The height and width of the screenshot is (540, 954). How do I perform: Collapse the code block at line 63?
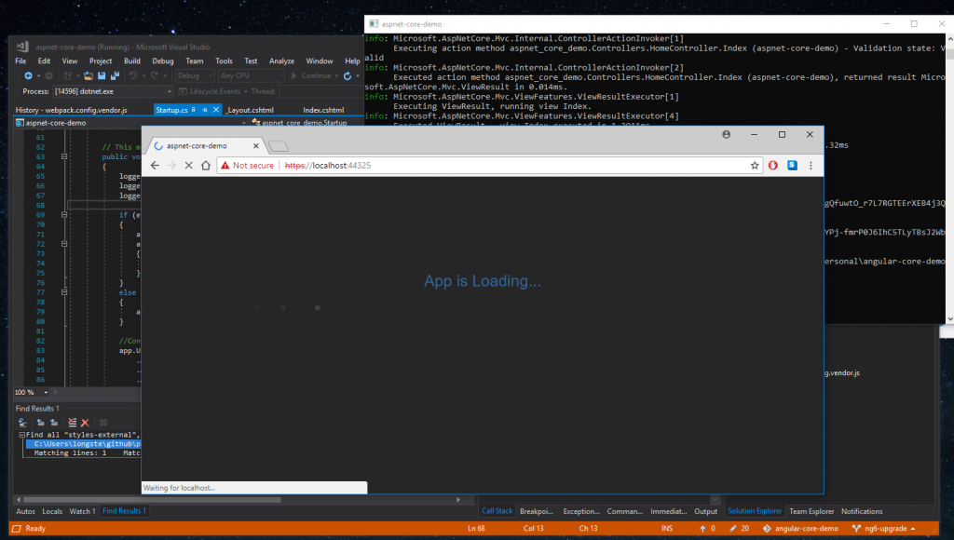(64, 157)
